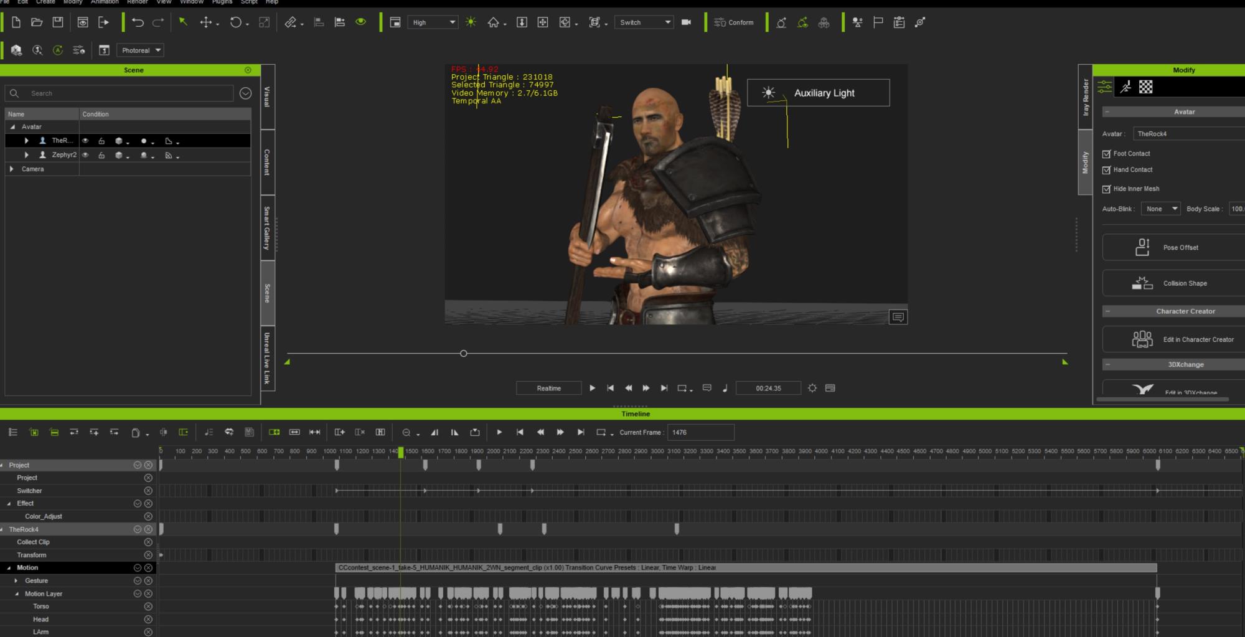Select the checkerboard material tab icon in Modify
This screenshot has width=1245, height=637.
(x=1146, y=87)
